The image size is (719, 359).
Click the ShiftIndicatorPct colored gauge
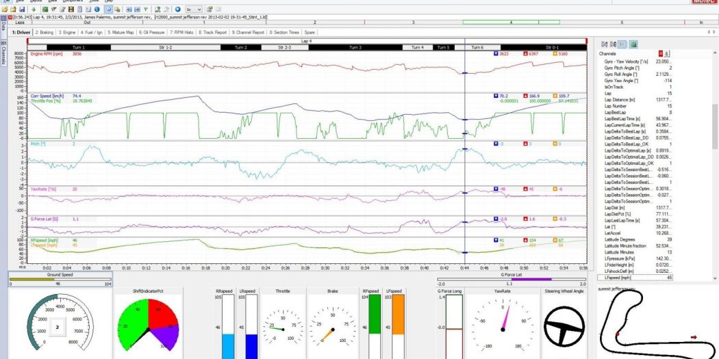point(148,326)
